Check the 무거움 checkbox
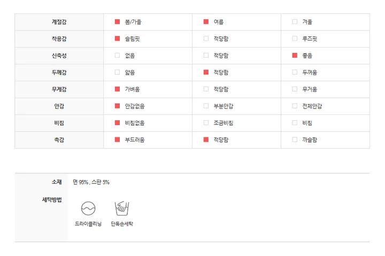The height and width of the screenshot is (256, 385). 295,89
